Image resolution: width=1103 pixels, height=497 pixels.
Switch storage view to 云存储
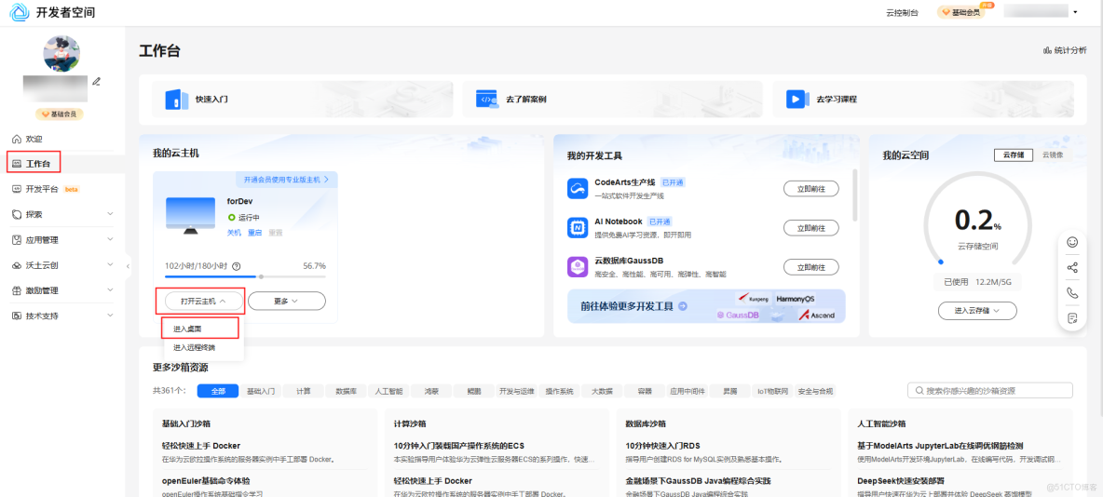tap(1013, 155)
